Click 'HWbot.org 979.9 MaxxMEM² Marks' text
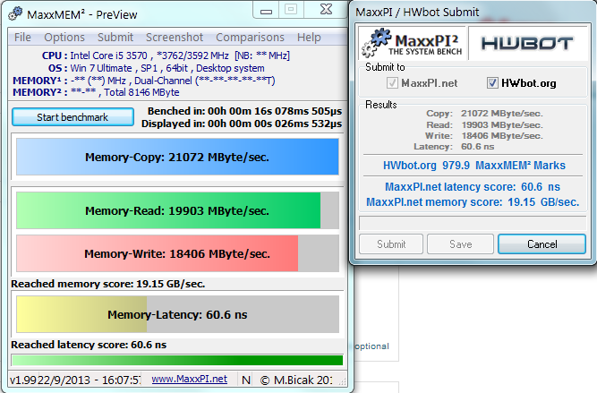This screenshot has height=393, width=597. (x=474, y=166)
